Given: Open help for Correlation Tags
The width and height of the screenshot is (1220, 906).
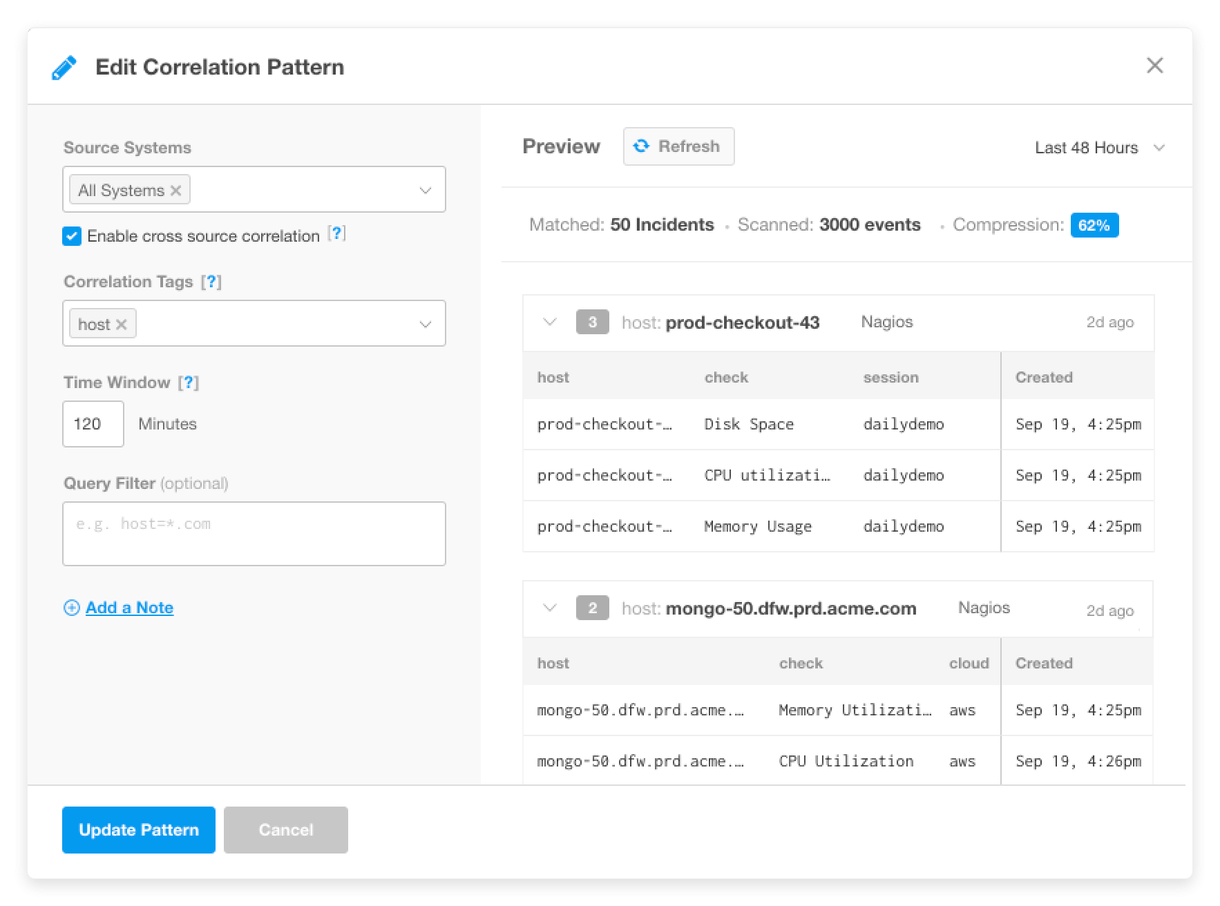Looking at the screenshot, I should (x=211, y=282).
